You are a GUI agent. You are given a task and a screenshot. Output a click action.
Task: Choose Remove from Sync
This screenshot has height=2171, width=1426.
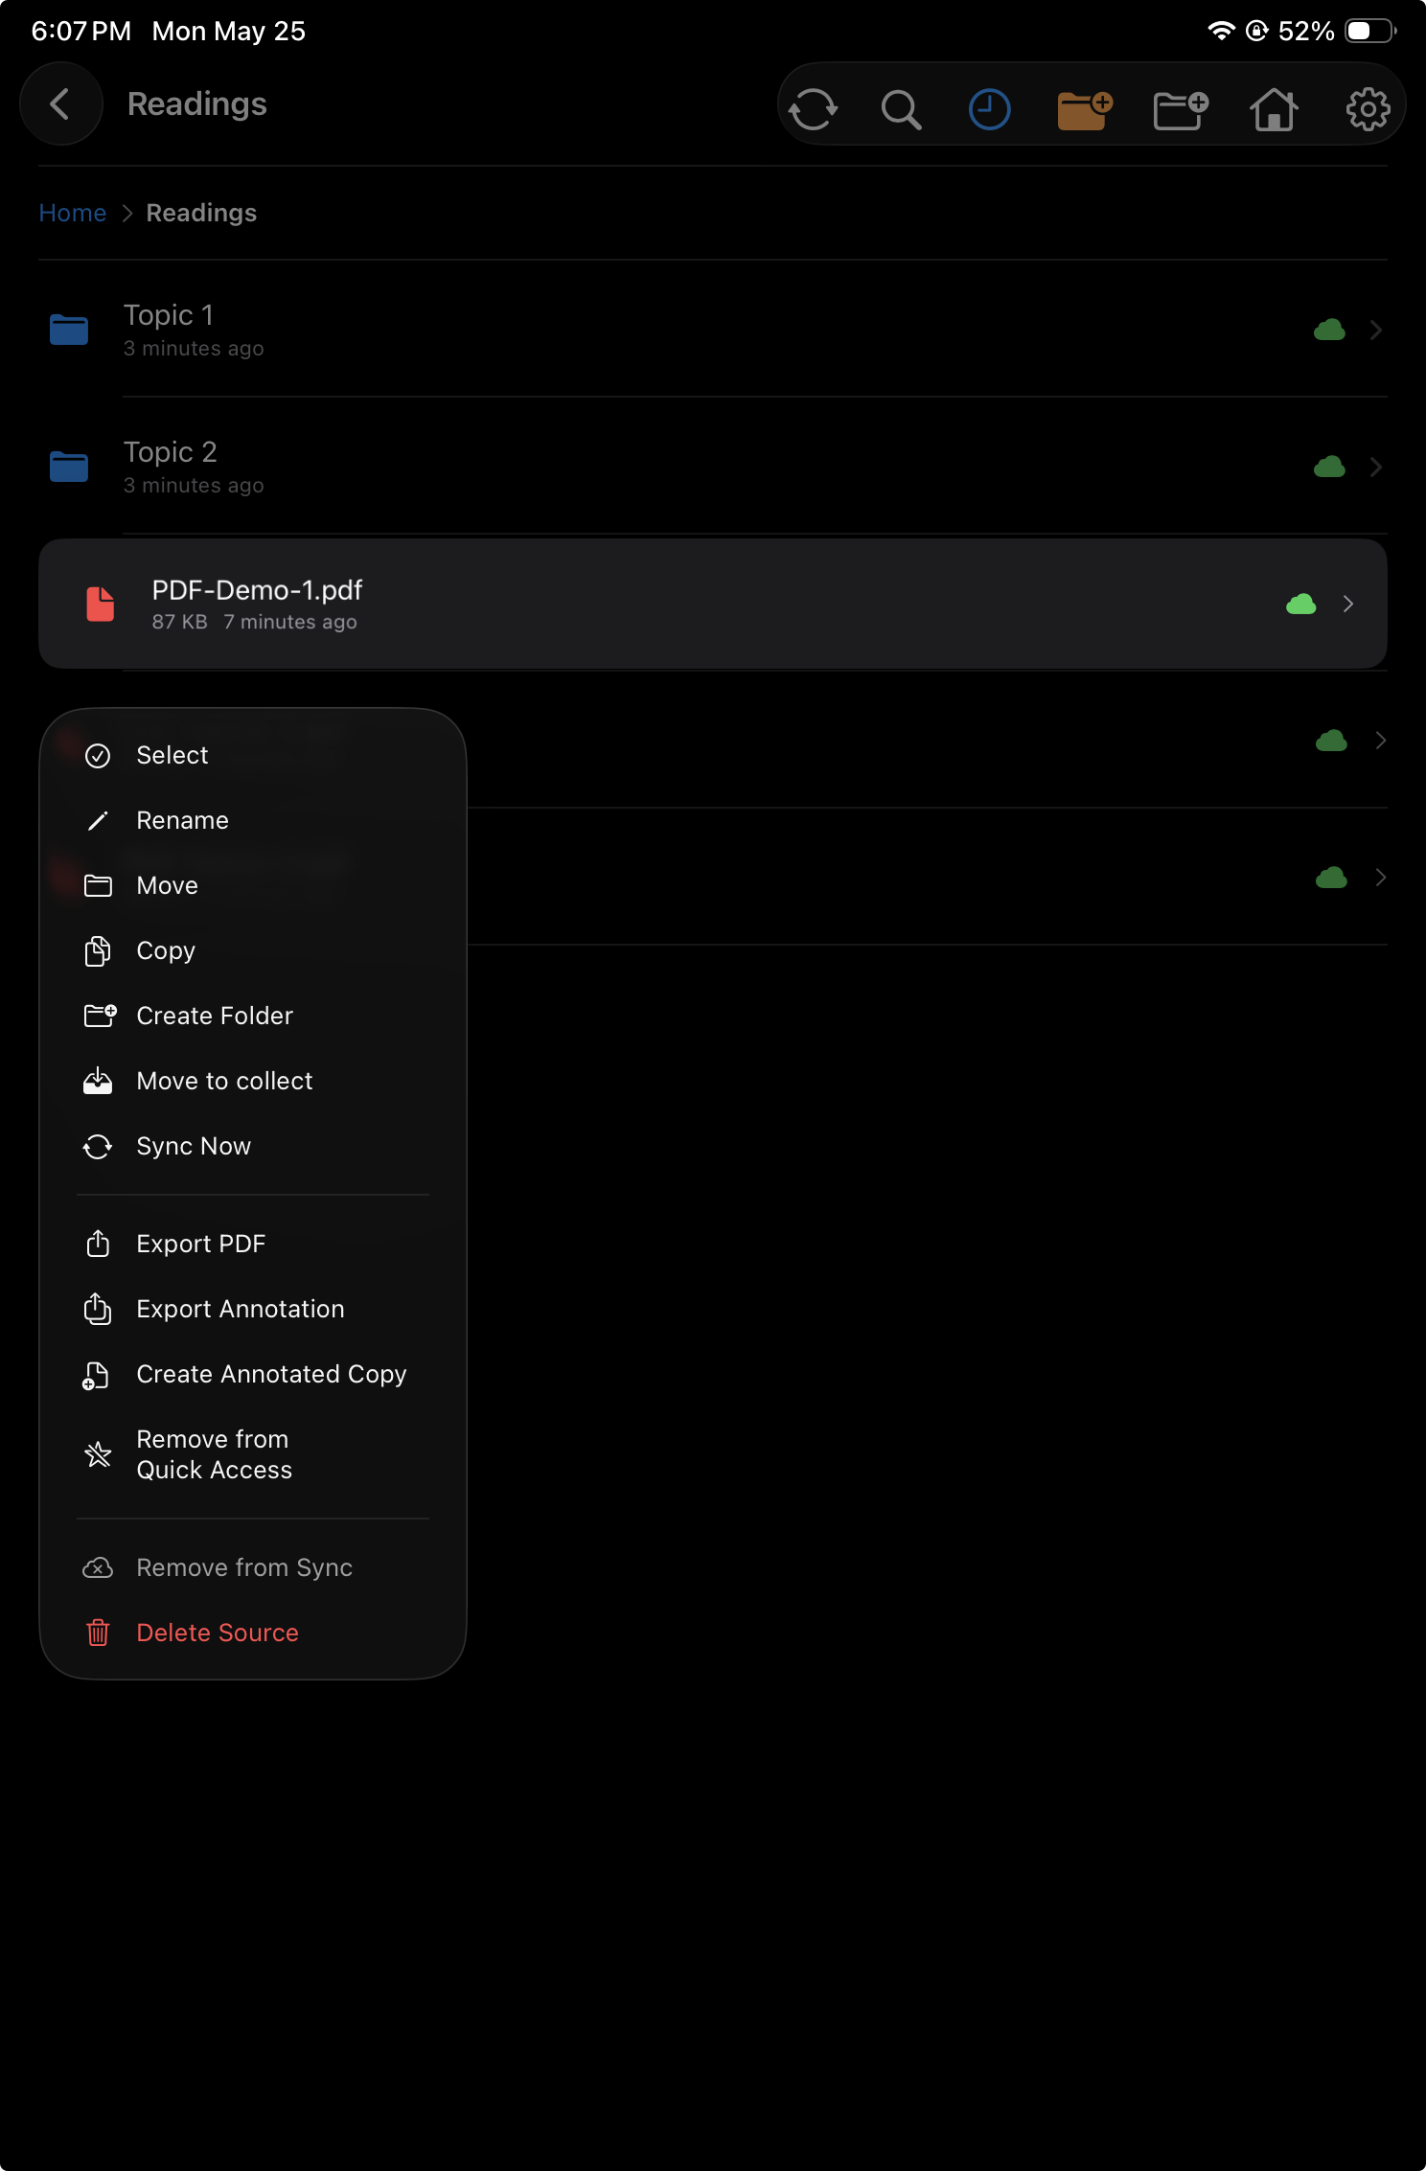click(253, 1567)
